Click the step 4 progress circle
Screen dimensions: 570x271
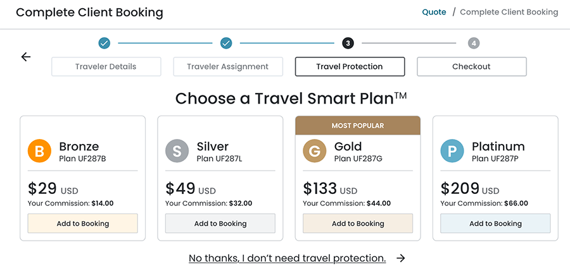coord(474,43)
